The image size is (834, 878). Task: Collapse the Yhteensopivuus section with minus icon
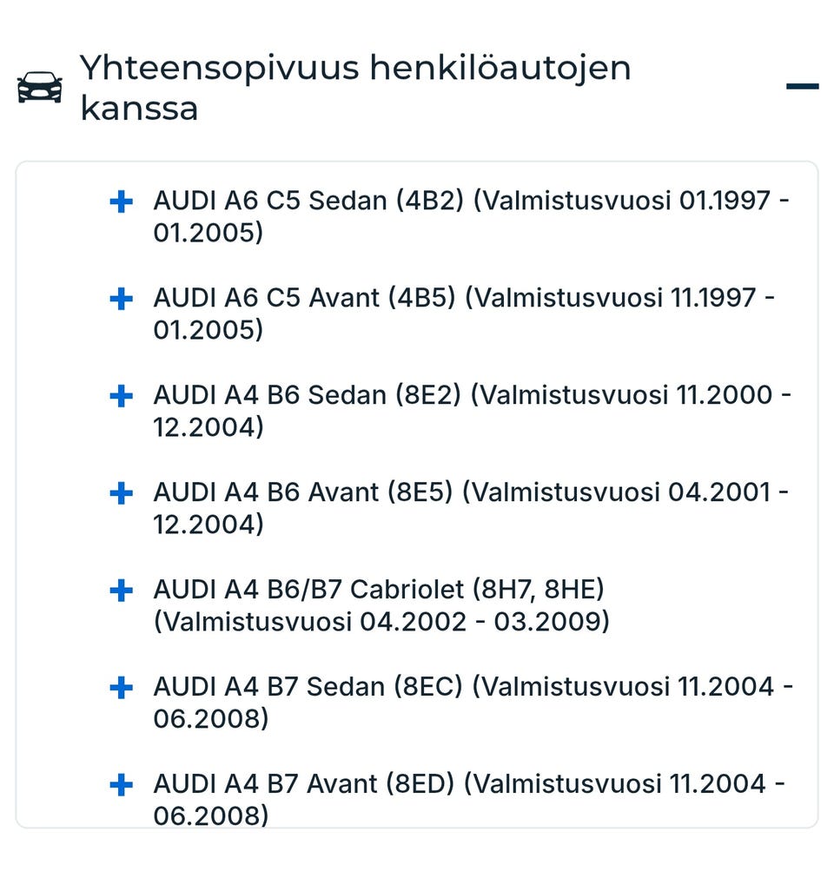[802, 87]
